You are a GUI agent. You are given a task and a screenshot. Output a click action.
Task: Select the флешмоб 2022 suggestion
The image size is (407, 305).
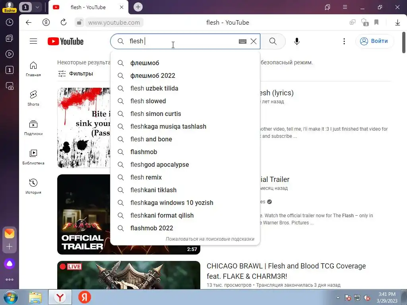[x=185, y=76]
